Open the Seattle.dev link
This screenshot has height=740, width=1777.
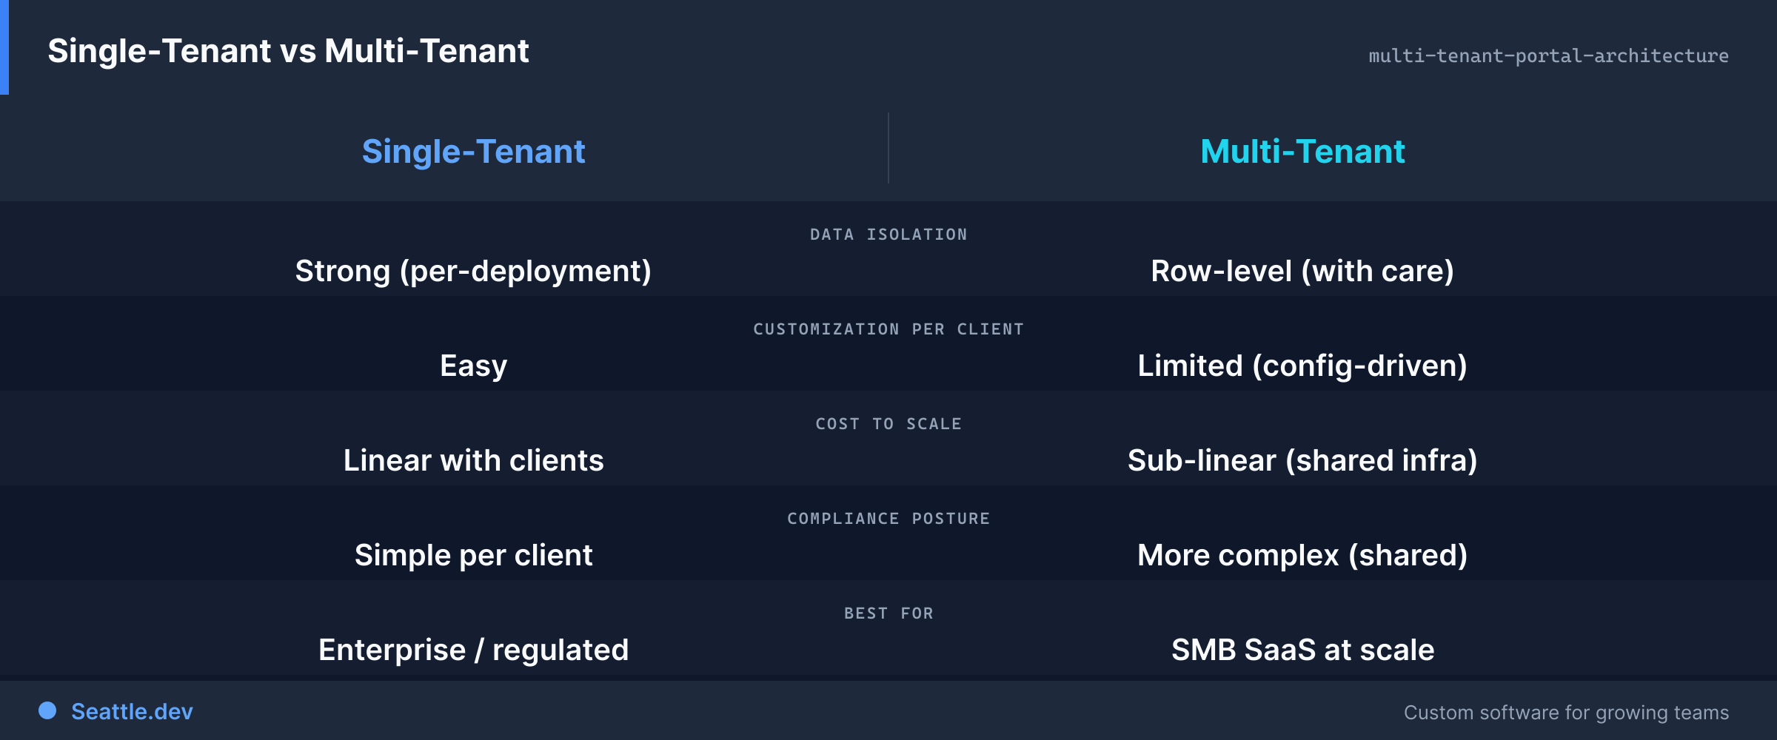pos(132,711)
